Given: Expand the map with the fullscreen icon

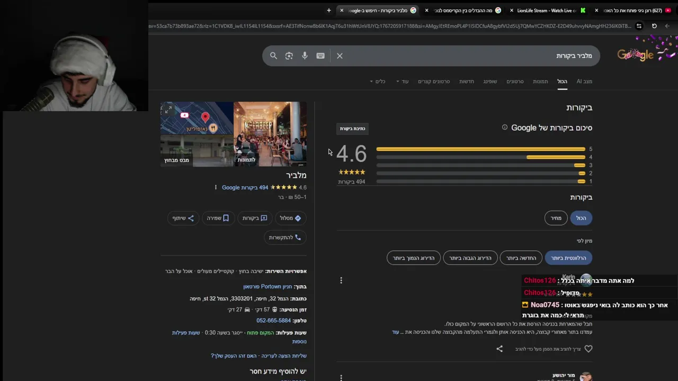Looking at the screenshot, I should [x=168, y=110].
